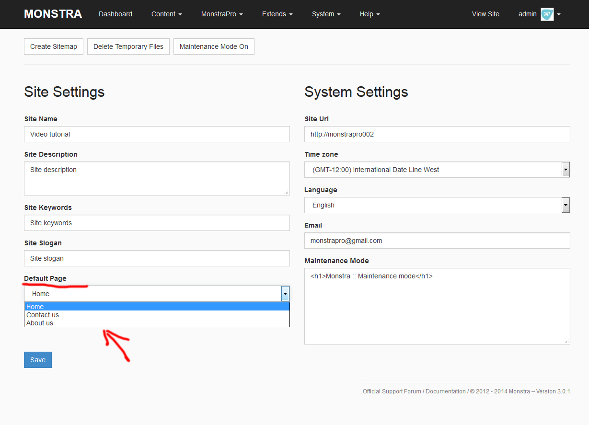Viewport: 589px width, 425px height.
Task: Click the Site Name input field
Action: (x=157, y=134)
